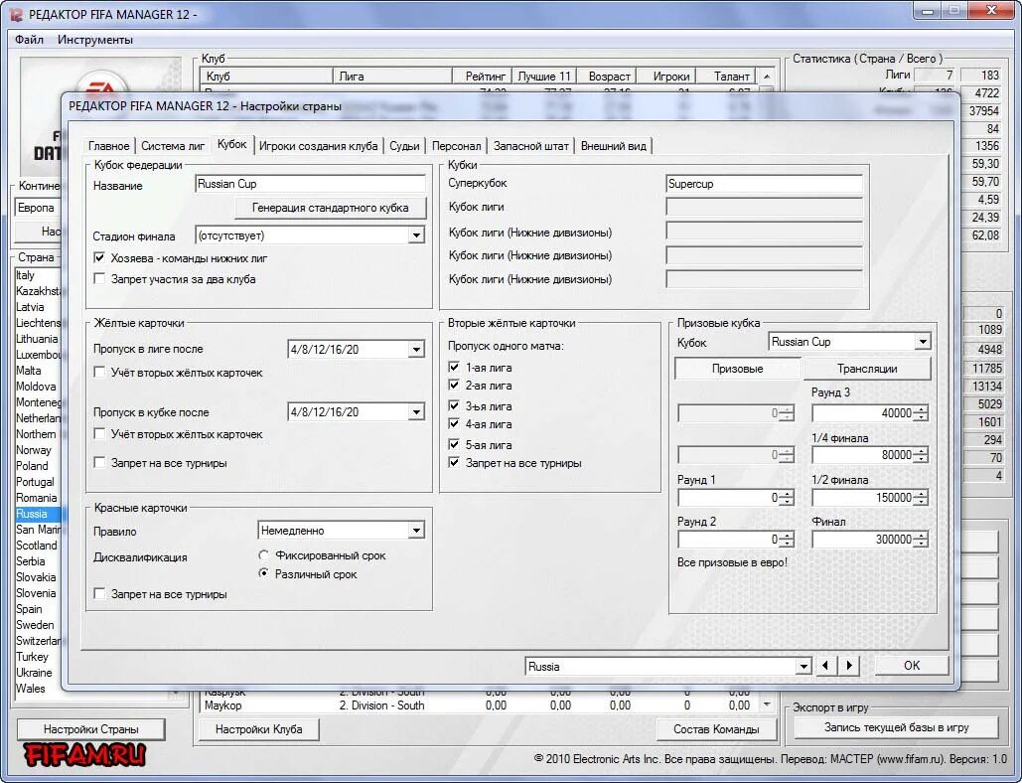Uncheck 3-ья лига checkbox
Image resolution: width=1022 pixels, height=783 pixels.
coord(454,405)
